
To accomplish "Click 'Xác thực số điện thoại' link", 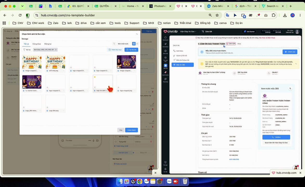I will [x=267, y=38].
